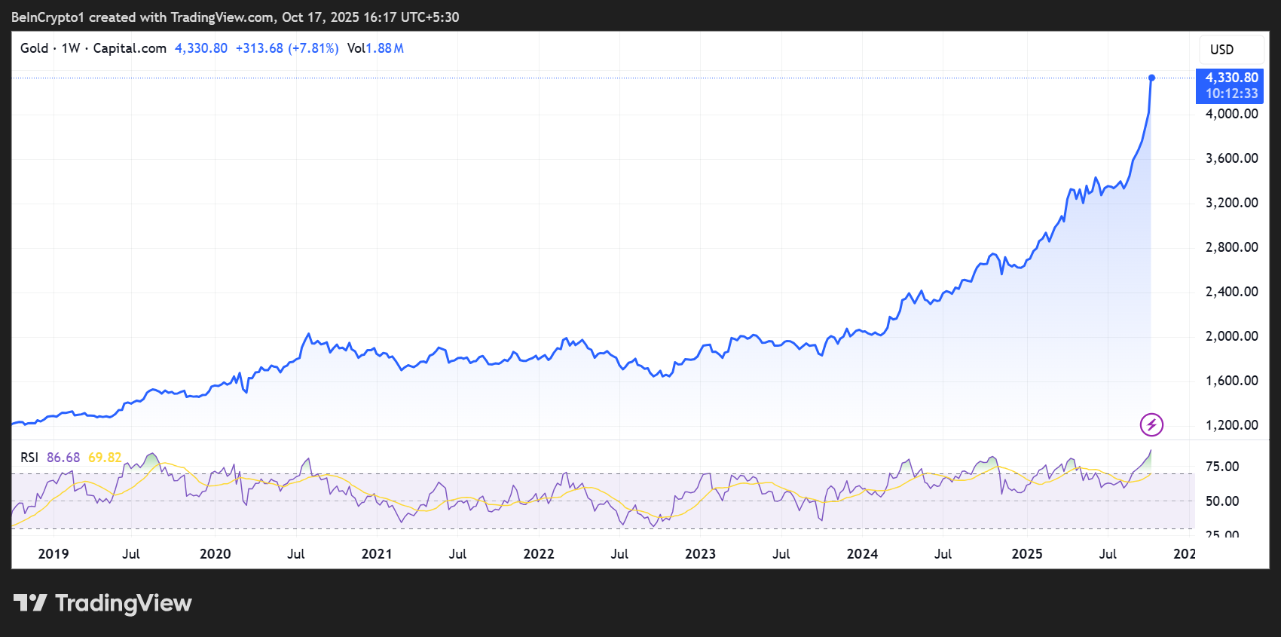Select the 1W interval label
Screen dimensions: 1281x637
70,48
